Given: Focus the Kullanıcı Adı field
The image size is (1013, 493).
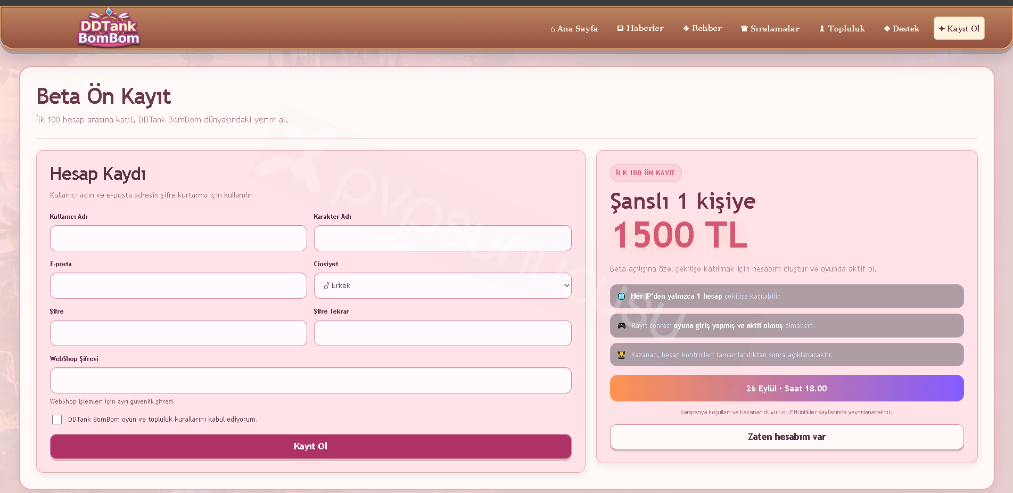Looking at the screenshot, I should (178, 239).
